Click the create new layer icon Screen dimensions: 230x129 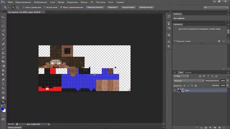coord(220,128)
